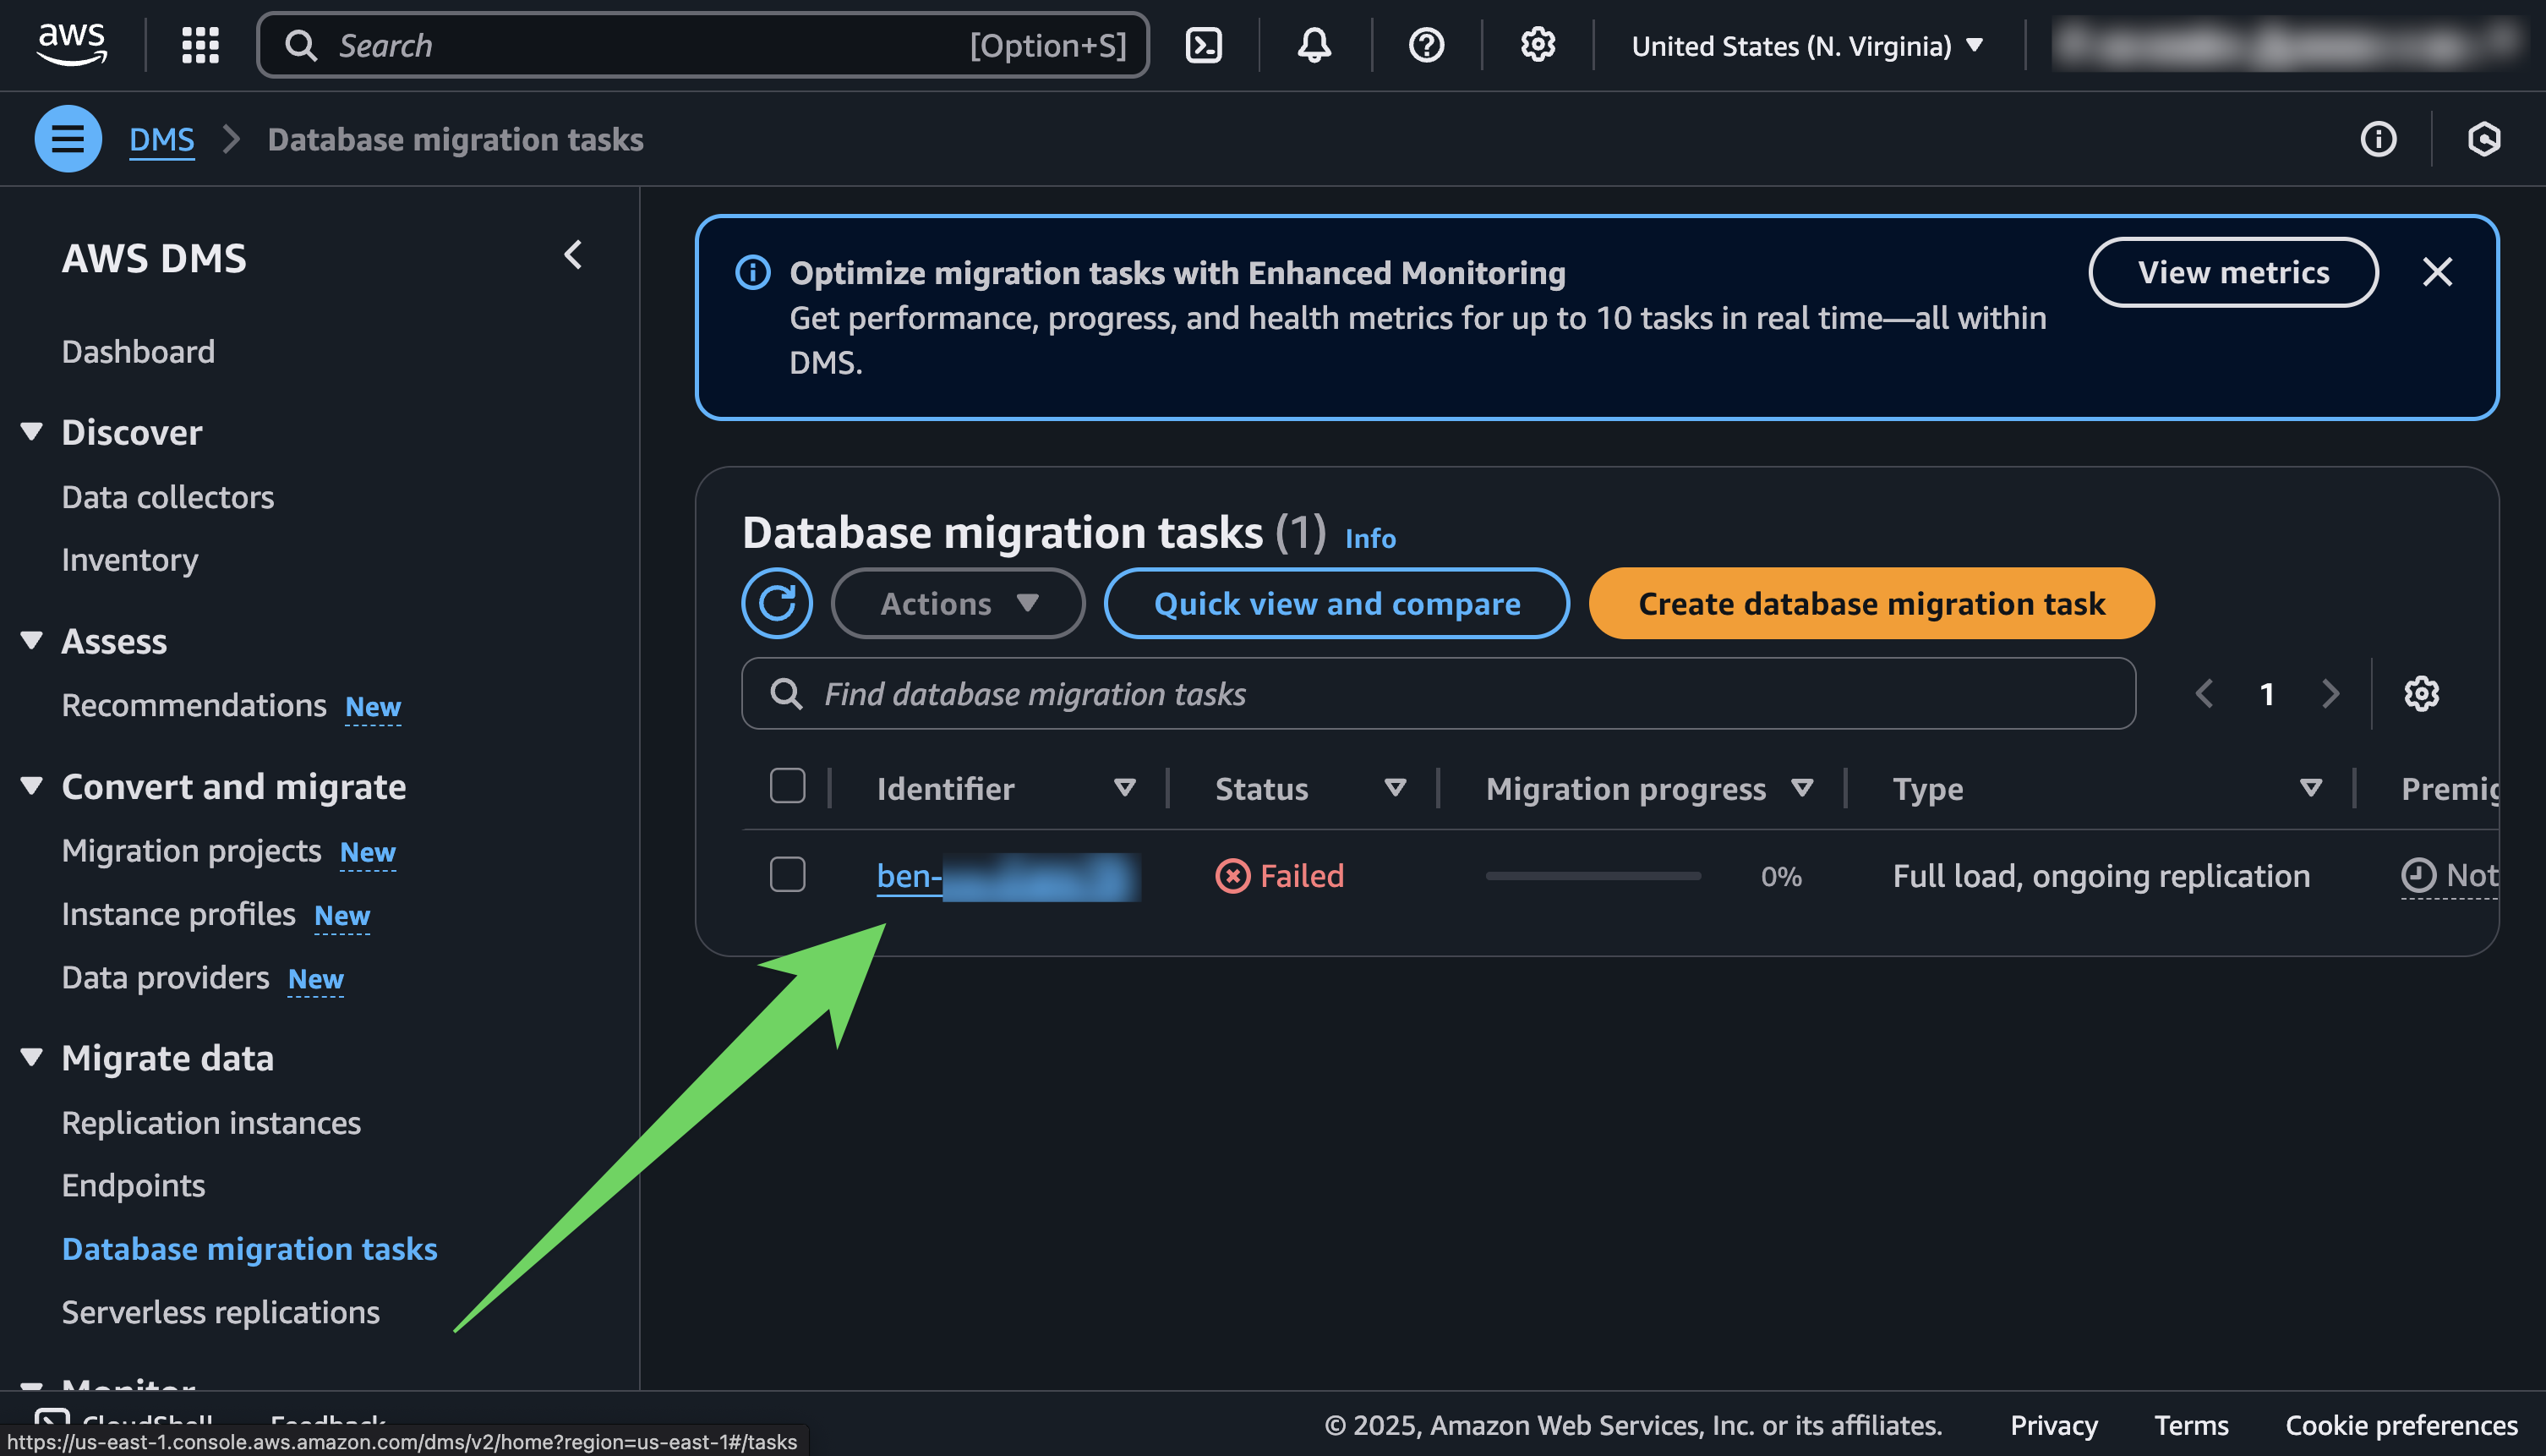Select the checkbox for the failed migration task

[x=788, y=874]
